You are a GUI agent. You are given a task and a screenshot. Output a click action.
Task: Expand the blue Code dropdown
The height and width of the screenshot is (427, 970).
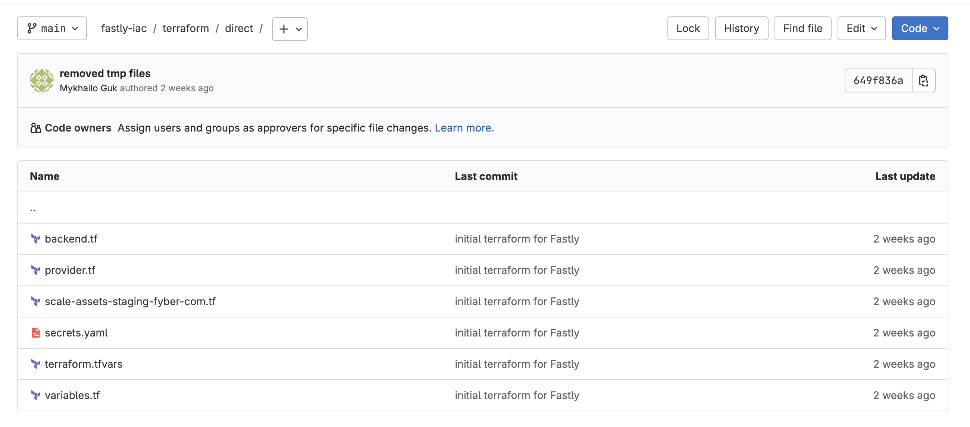click(x=920, y=29)
